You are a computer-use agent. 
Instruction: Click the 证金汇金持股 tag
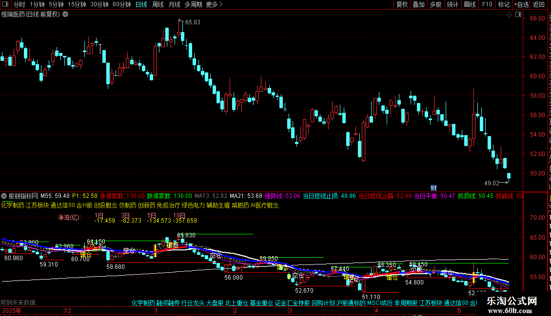(x=292, y=303)
